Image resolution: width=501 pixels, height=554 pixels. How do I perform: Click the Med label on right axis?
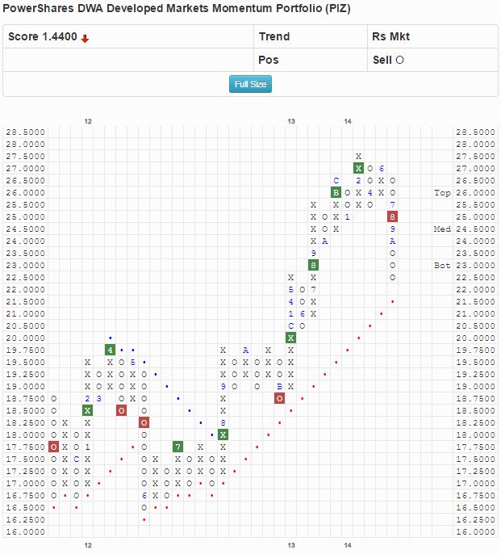[x=442, y=229]
